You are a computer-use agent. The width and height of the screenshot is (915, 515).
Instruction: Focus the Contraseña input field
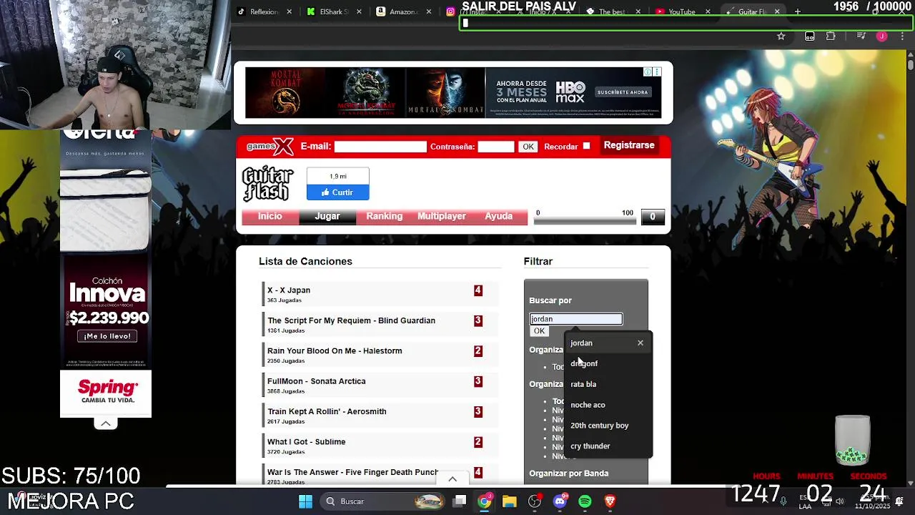(x=496, y=147)
